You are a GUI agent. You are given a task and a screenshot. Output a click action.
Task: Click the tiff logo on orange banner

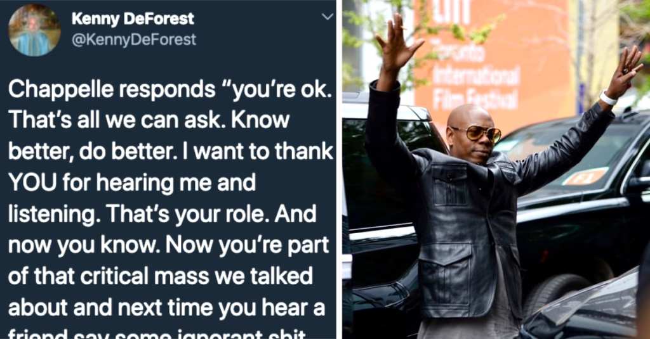pyautogui.click(x=452, y=11)
